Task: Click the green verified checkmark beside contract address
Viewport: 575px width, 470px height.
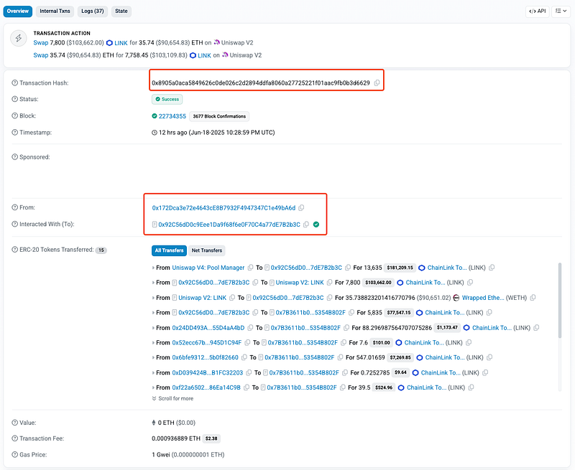Action: (x=316, y=225)
